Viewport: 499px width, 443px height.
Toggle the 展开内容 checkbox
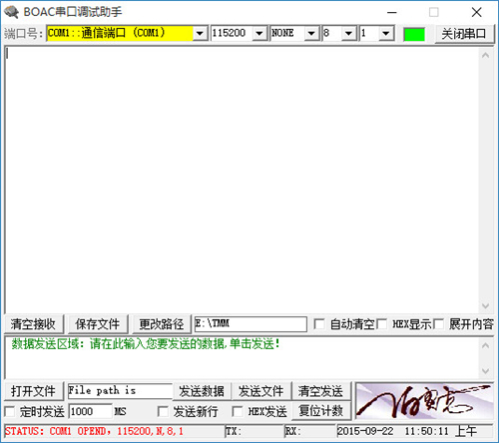(x=438, y=324)
